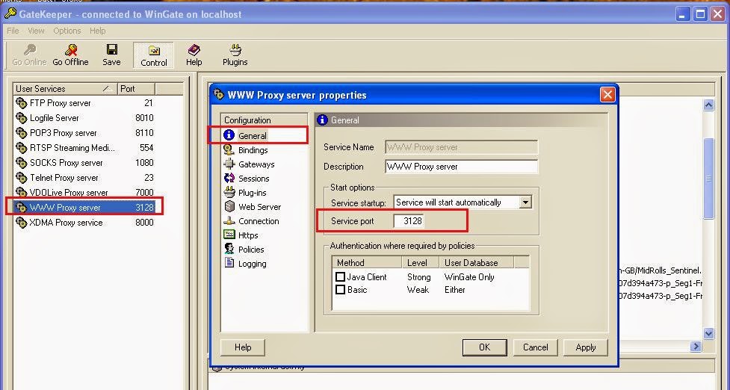Click the Level column header in authentication table
The image size is (730, 390).
[x=421, y=262]
